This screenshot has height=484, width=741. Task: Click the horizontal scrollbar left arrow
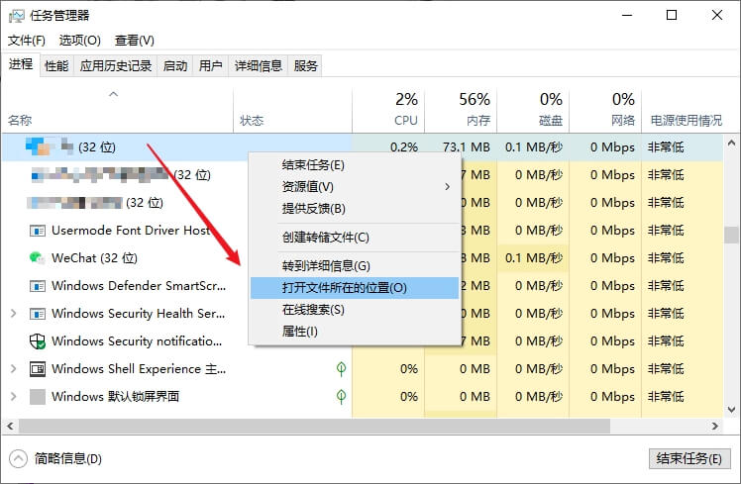pyautogui.click(x=10, y=426)
